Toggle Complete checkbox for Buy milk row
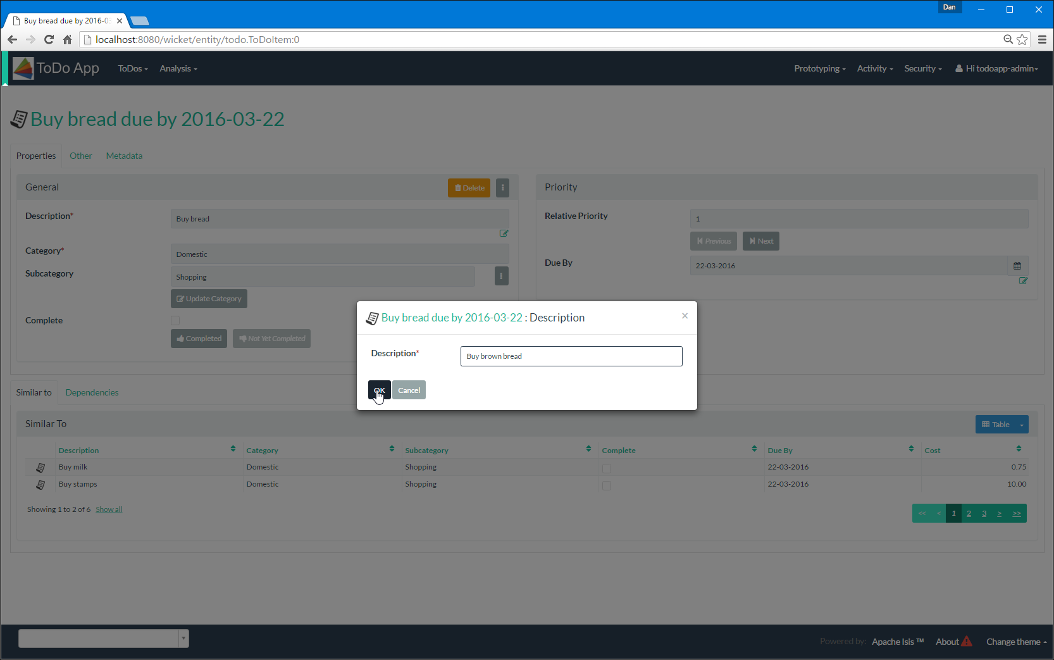Screen dimensions: 1054x660 [x=607, y=469]
